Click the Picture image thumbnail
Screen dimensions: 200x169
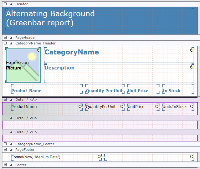23,65
